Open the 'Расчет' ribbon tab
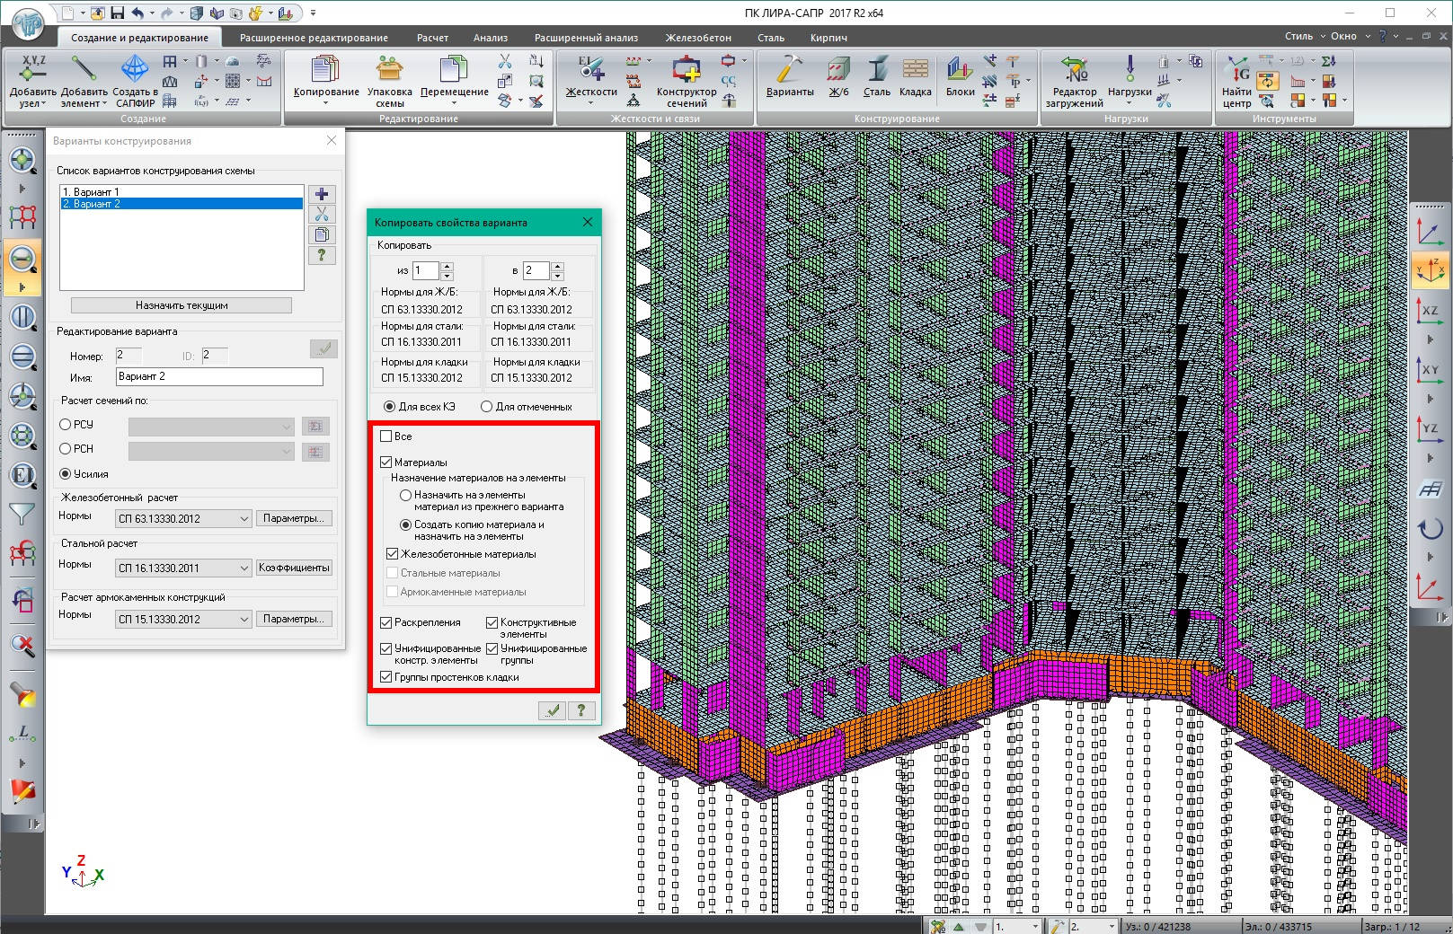Image resolution: width=1453 pixels, height=934 pixels. tap(432, 38)
